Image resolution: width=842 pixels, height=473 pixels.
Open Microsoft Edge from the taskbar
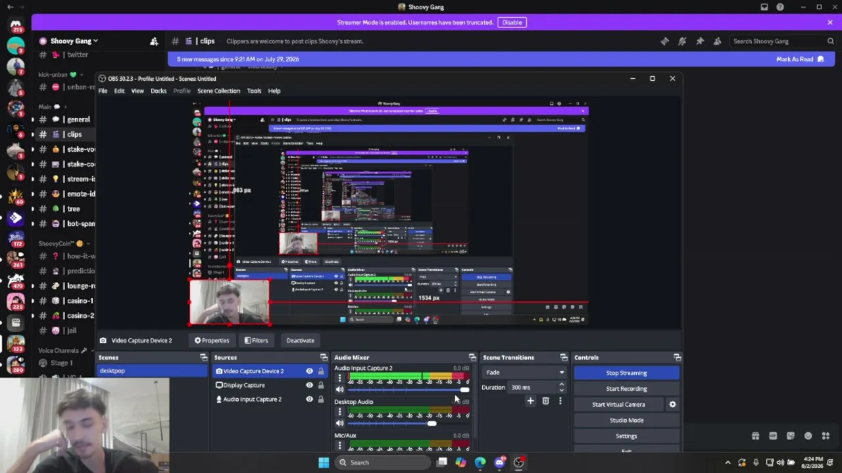click(480, 462)
